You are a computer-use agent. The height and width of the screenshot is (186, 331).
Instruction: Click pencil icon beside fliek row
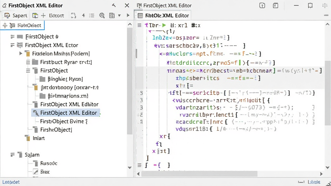point(36,172)
